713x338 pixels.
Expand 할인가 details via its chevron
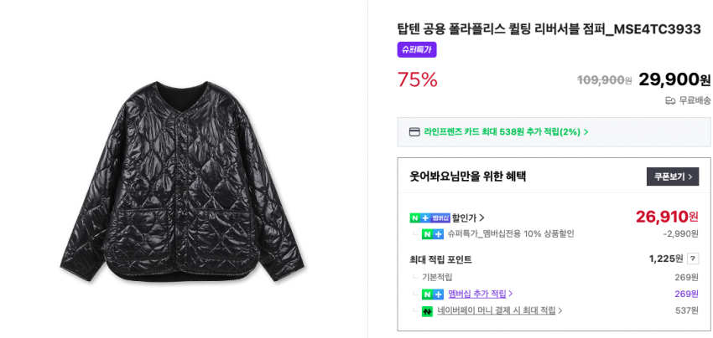pos(481,218)
